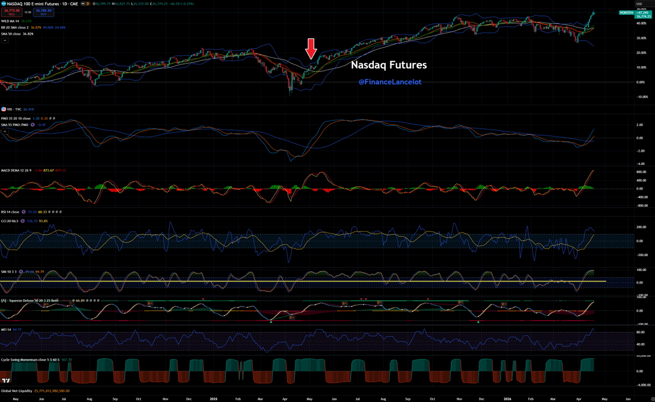Click the 2025 label on time axis
The height and width of the screenshot is (402, 655).
tap(213, 398)
